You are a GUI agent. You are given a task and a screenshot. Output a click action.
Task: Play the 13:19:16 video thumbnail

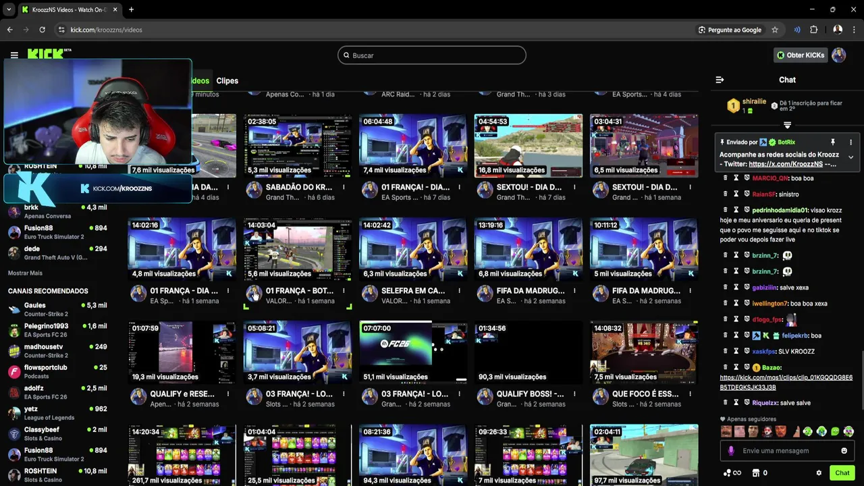(x=529, y=249)
